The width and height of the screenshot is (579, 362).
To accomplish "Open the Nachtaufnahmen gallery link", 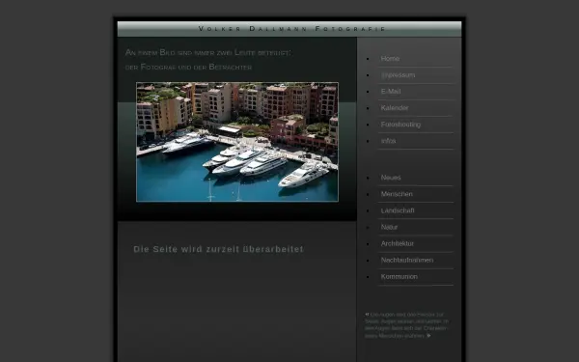I will click(x=407, y=260).
